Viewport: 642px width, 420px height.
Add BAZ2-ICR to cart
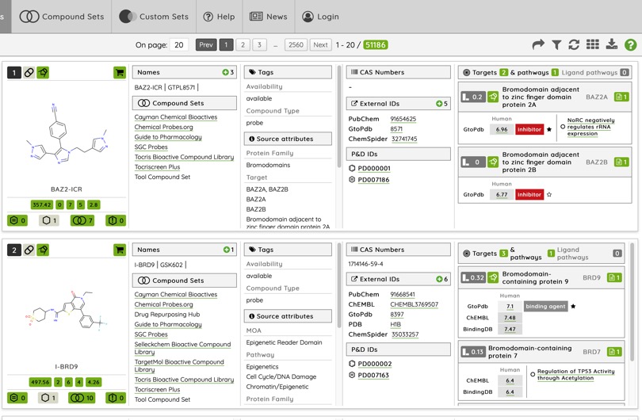120,73
